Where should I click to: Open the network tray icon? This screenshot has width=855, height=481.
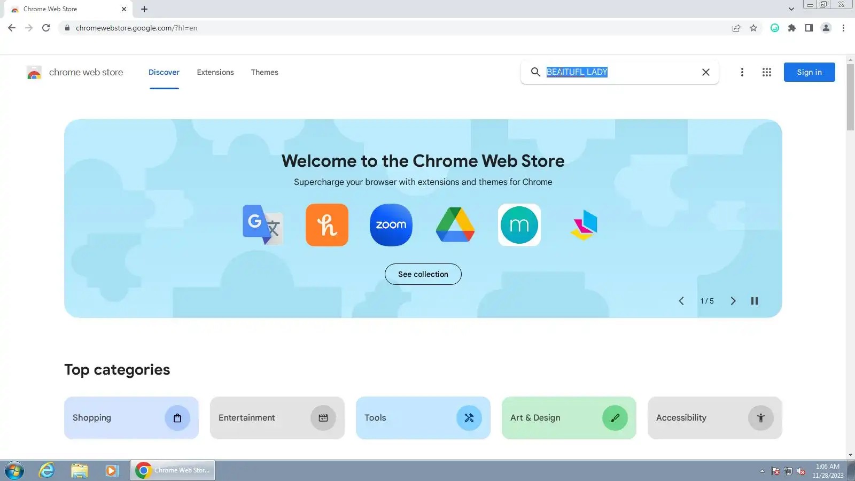pyautogui.click(x=788, y=471)
